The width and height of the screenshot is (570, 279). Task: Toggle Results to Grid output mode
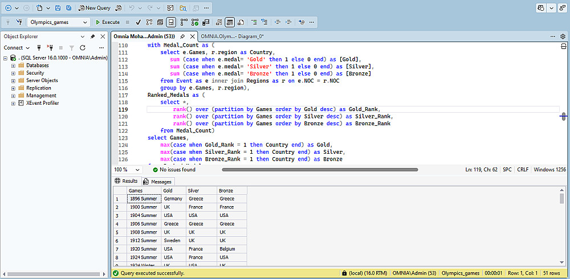pyautogui.click(x=230, y=22)
